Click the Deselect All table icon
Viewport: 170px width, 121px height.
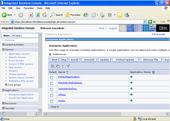(x=58, y=66)
